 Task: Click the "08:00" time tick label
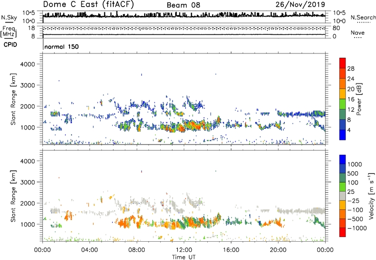[x=137, y=250]
